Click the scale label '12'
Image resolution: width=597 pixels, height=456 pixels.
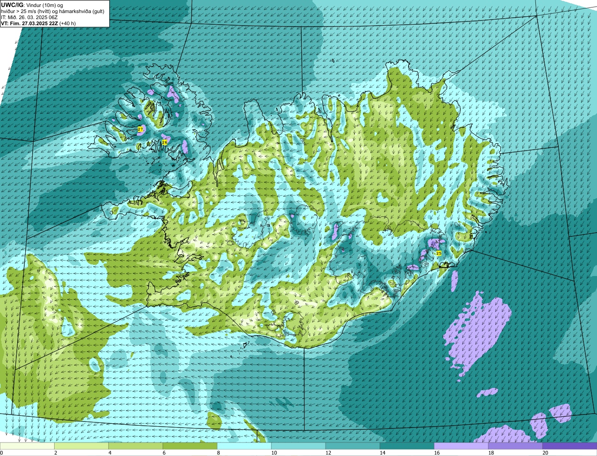coord(328,453)
